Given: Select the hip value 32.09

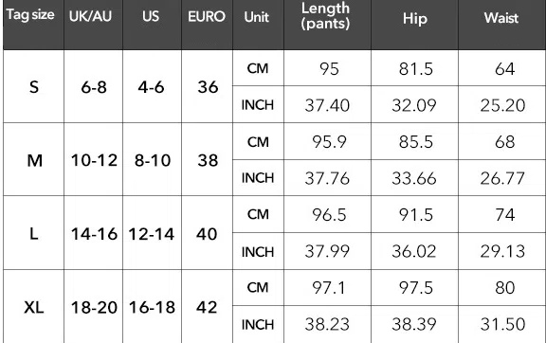Looking at the screenshot, I should pyautogui.click(x=414, y=105).
